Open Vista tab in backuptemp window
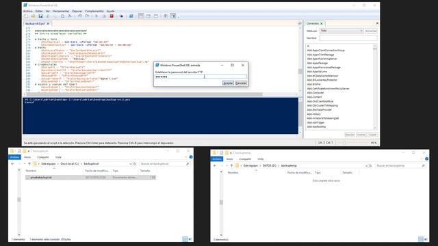 (x=260, y=159)
